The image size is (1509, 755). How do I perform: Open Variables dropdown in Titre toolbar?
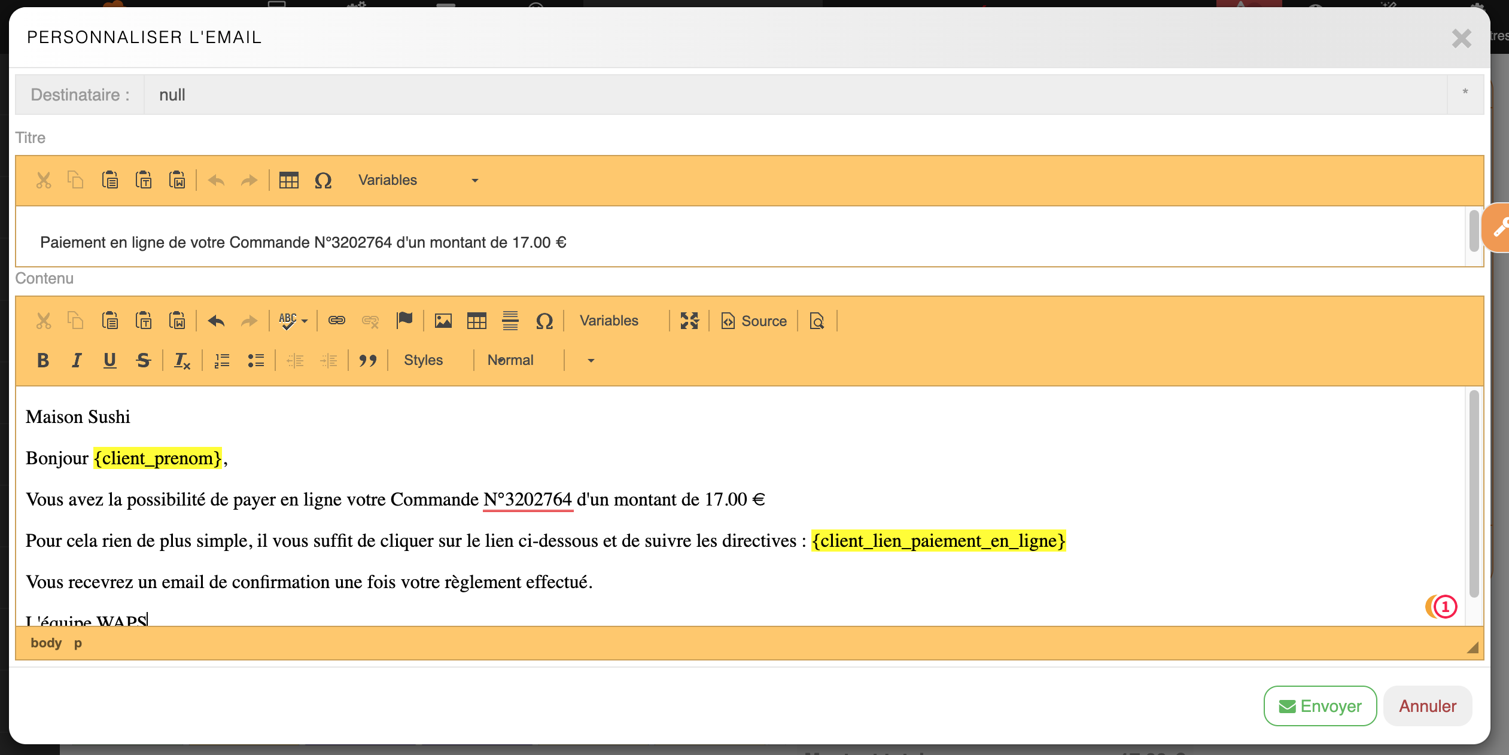pos(418,181)
